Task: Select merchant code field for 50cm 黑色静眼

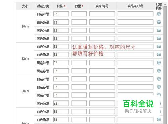Action: coord(102,103)
